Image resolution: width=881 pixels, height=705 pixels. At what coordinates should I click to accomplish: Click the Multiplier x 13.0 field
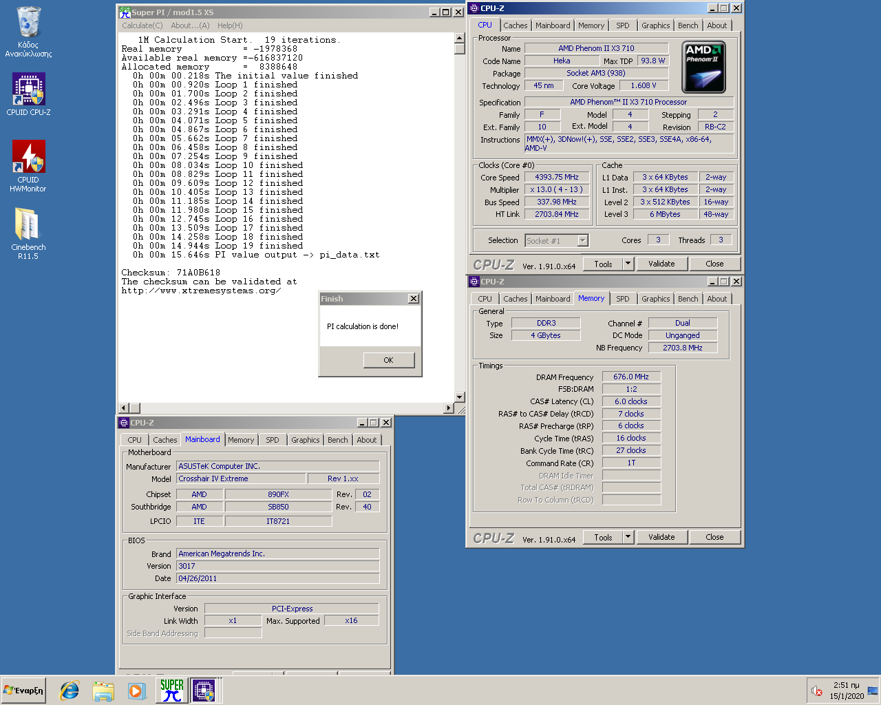[557, 189]
